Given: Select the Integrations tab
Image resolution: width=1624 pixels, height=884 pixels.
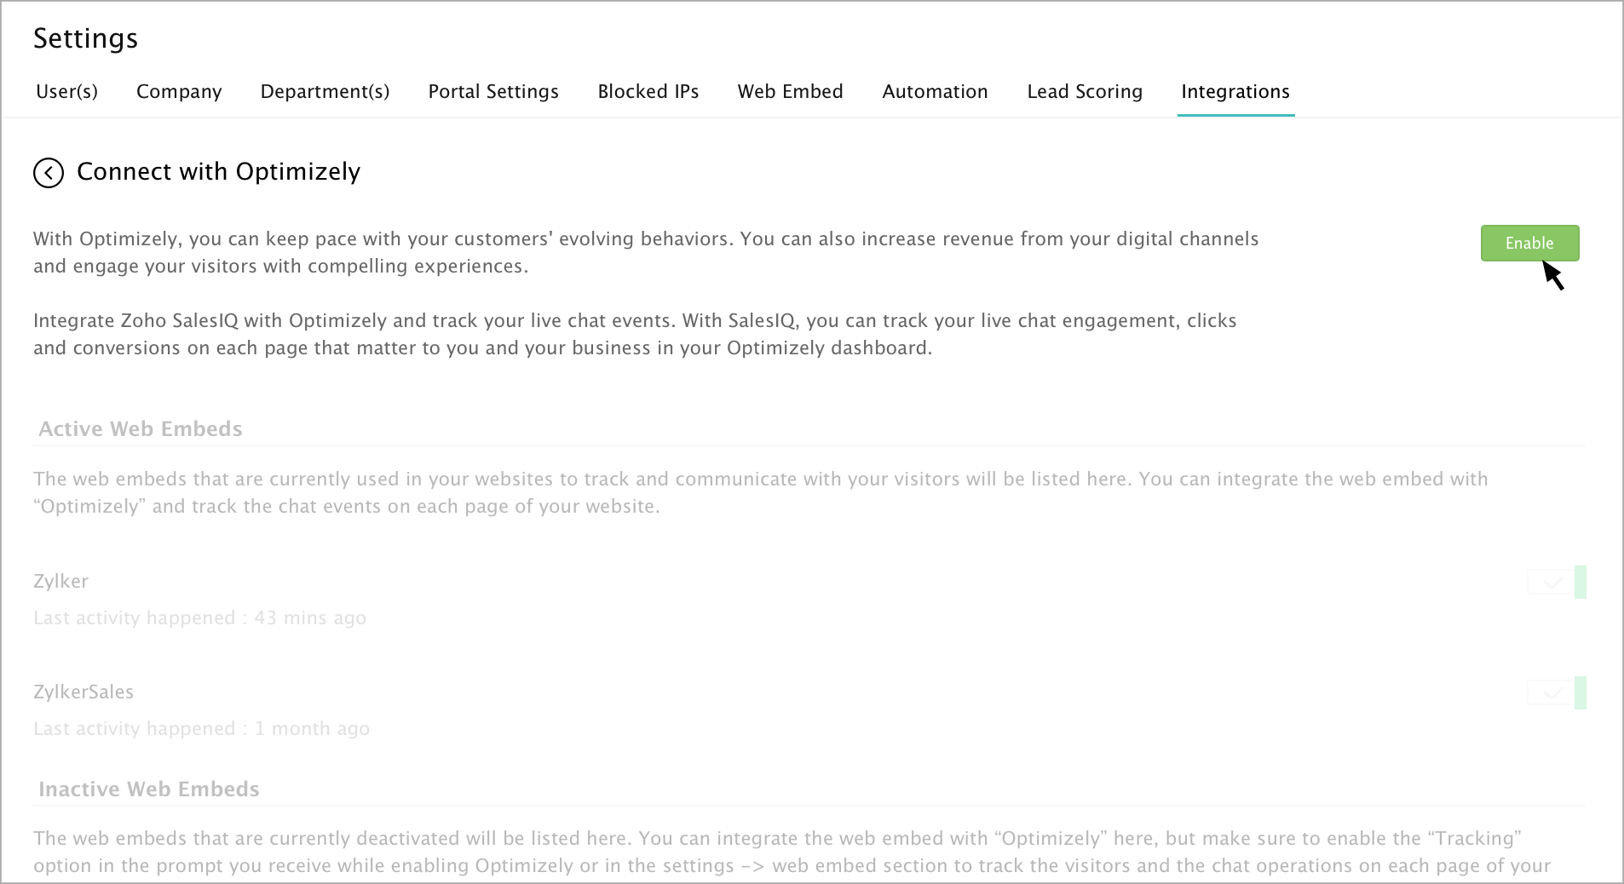Looking at the screenshot, I should (1235, 91).
